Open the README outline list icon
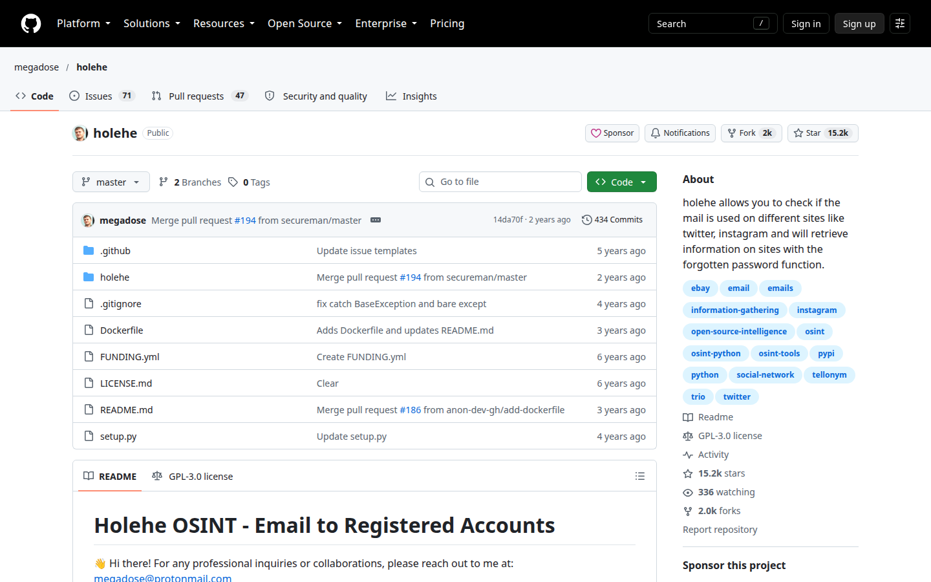 640,476
